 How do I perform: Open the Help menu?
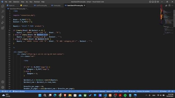pyautogui.click(x=43, y=2)
